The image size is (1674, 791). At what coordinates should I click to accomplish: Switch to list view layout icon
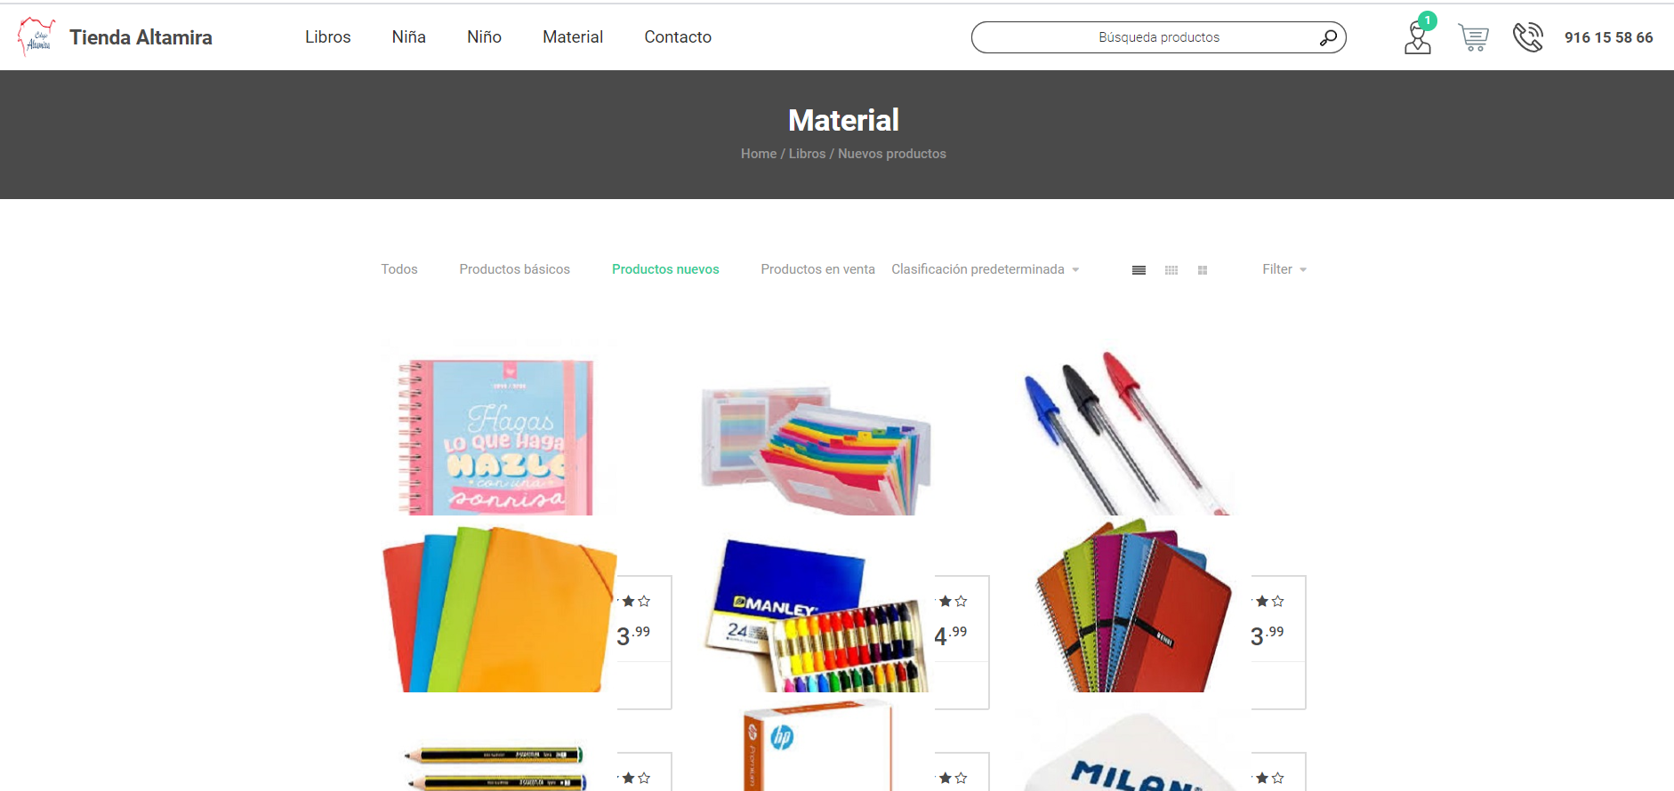1139,270
